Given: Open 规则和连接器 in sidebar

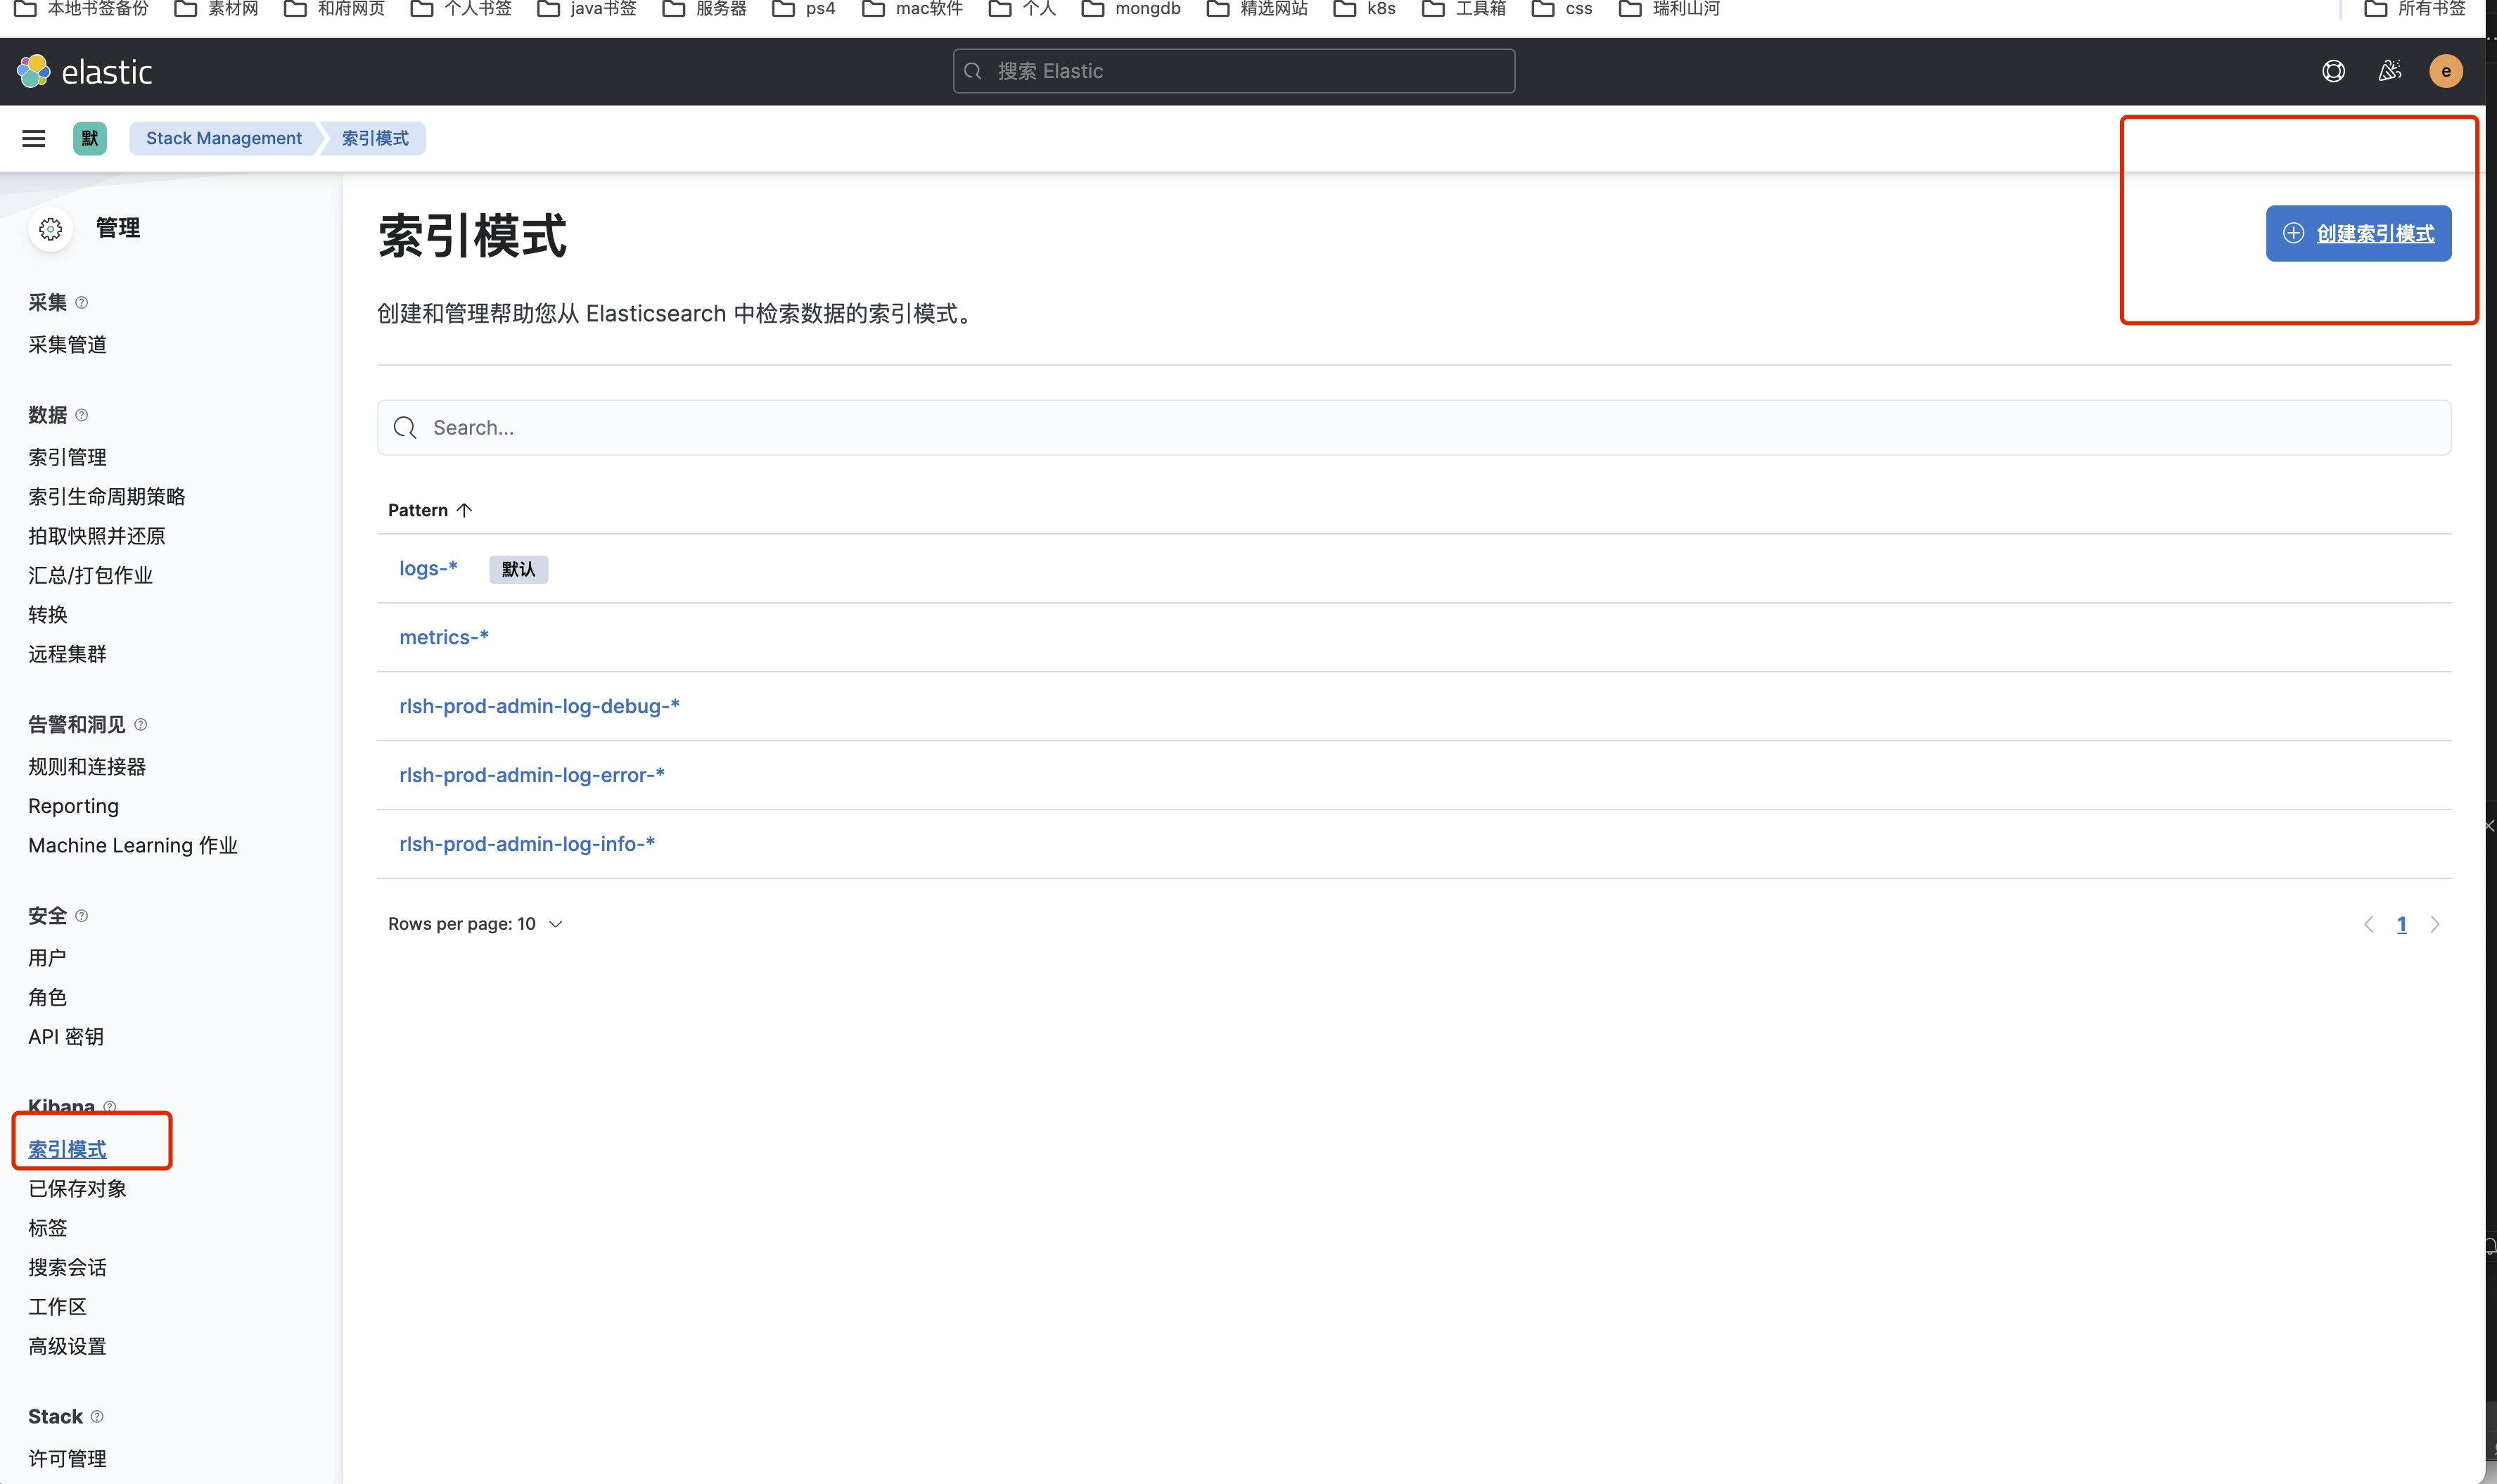Looking at the screenshot, I should click(x=87, y=766).
